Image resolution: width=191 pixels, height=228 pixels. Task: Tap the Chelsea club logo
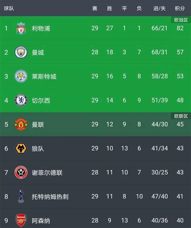coord(21,100)
